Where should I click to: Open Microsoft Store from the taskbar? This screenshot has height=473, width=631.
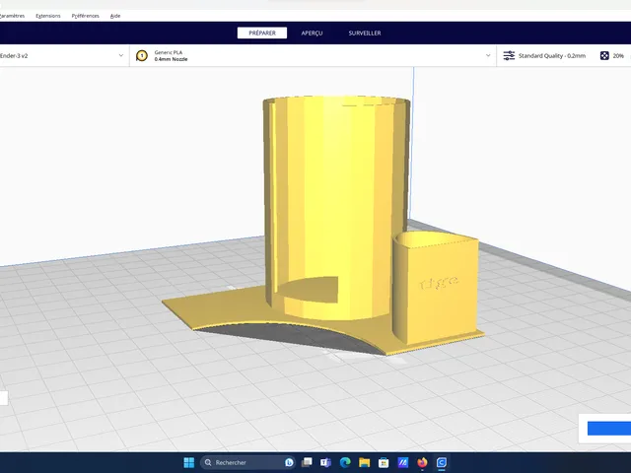click(x=384, y=462)
